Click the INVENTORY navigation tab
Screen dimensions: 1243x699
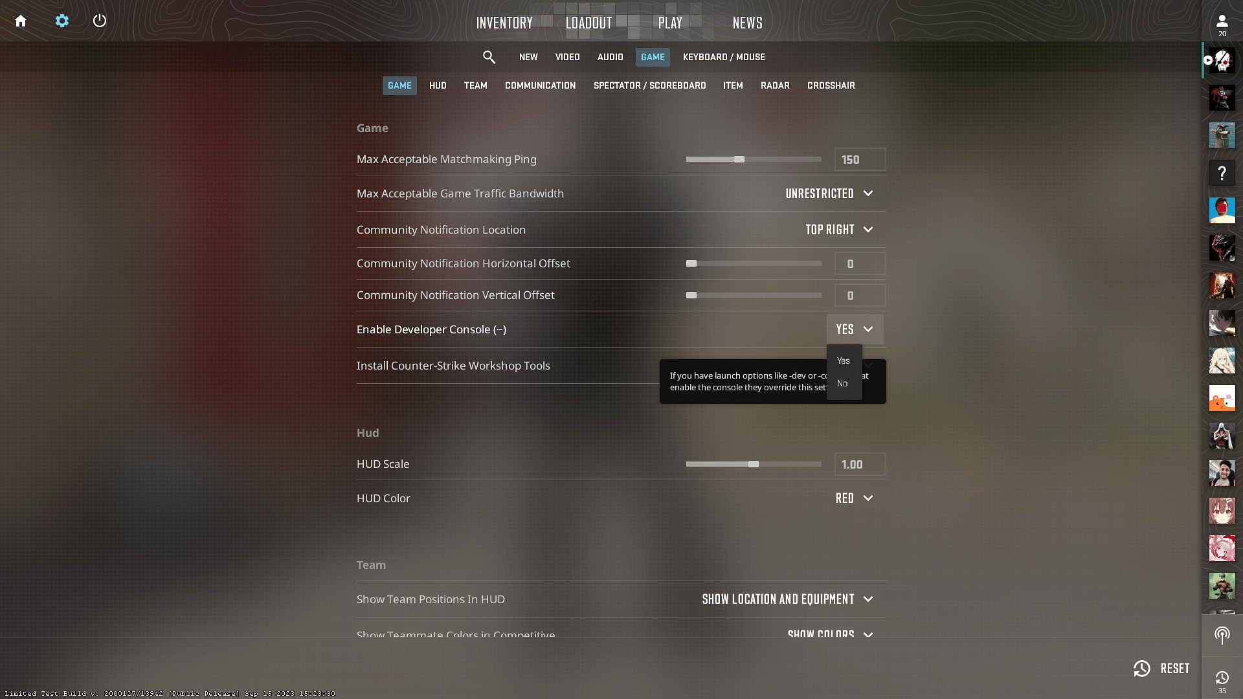(504, 22)
